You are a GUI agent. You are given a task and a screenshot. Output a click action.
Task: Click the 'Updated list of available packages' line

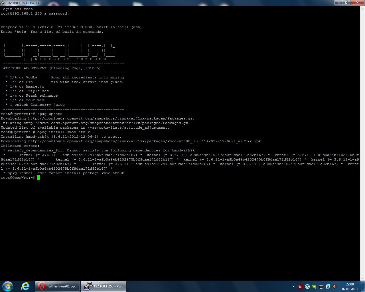(x=85, y=127)
